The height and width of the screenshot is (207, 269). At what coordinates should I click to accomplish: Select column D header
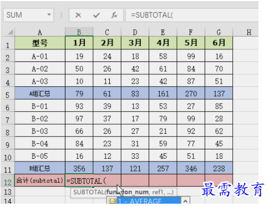135,32
